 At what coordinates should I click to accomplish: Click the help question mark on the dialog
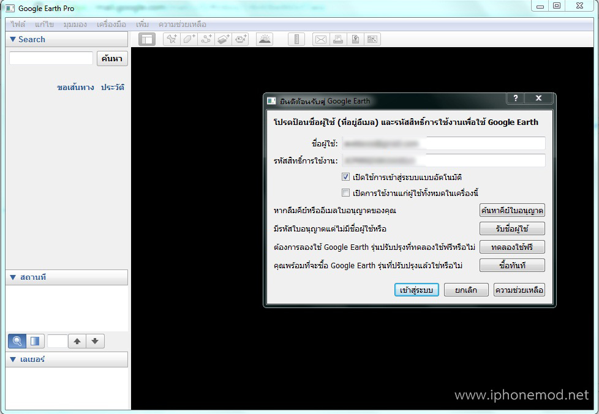[x=515, y=98]
